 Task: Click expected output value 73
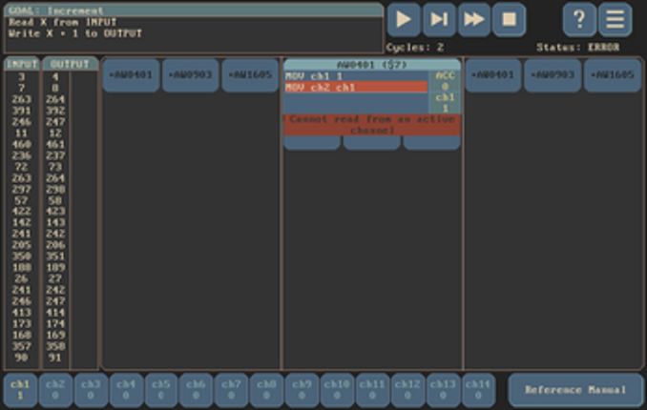coord(55,167)
